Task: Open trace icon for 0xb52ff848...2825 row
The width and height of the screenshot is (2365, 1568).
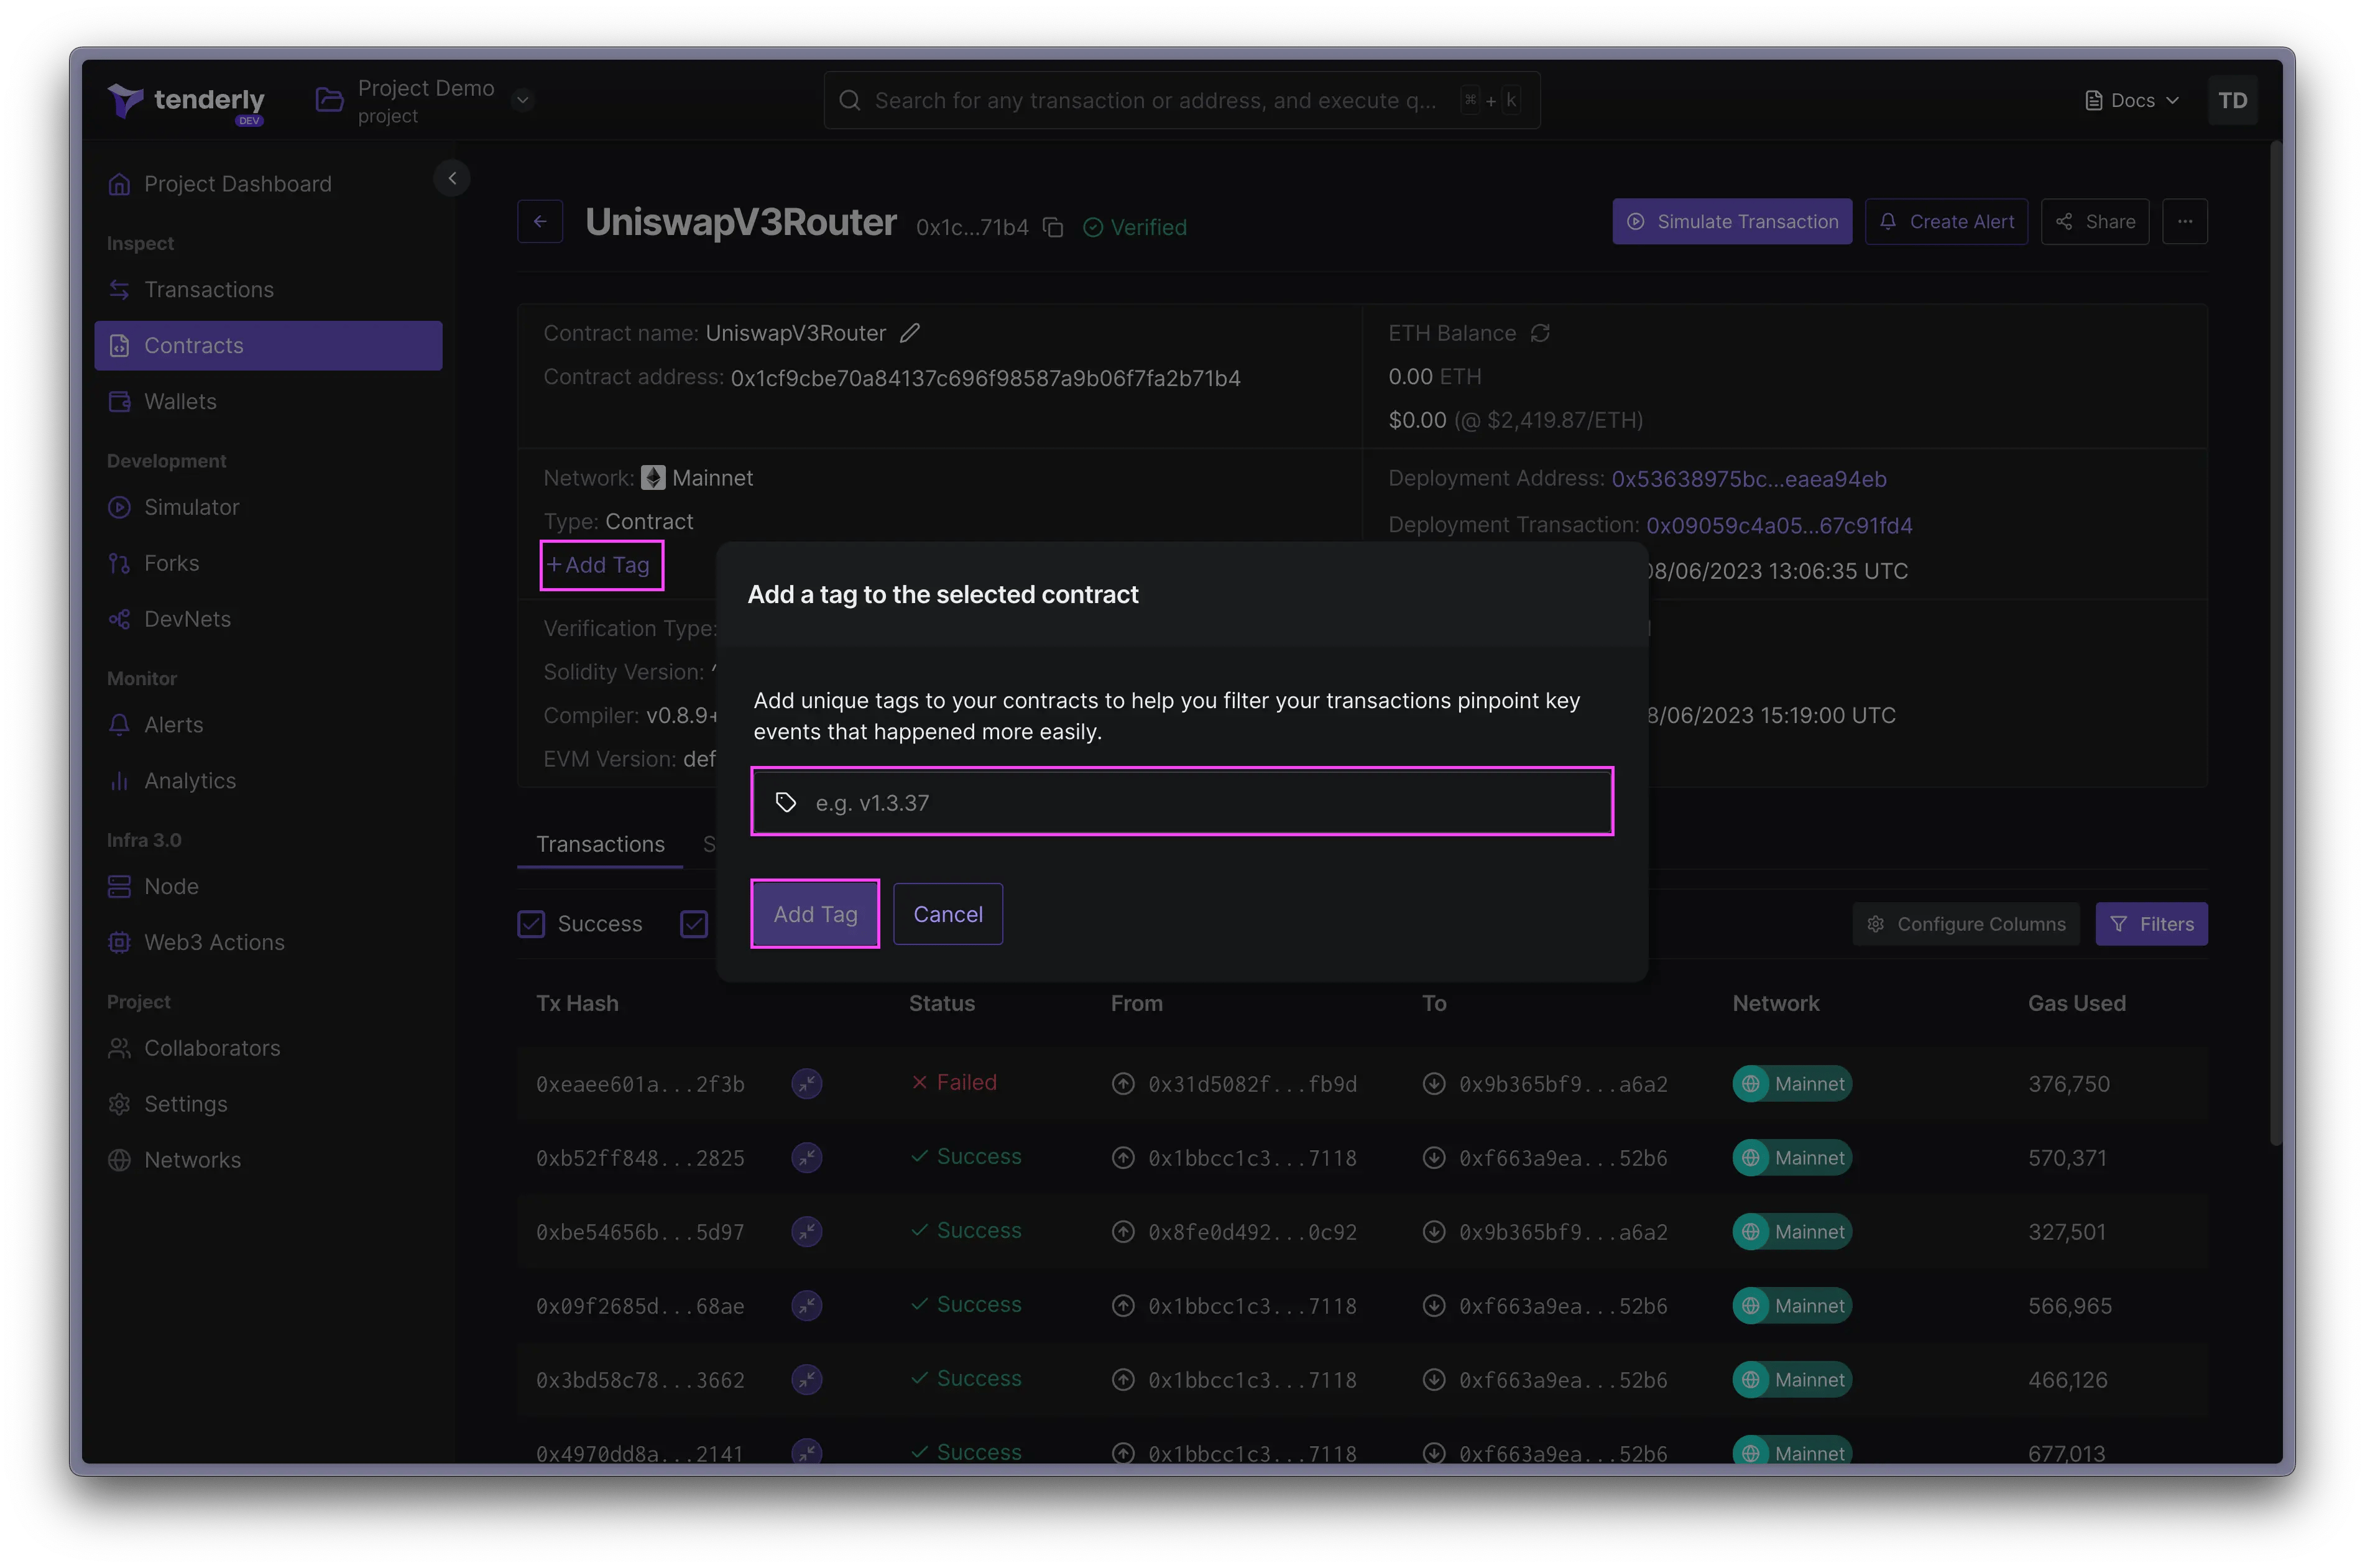Action: pos(807,1157)
